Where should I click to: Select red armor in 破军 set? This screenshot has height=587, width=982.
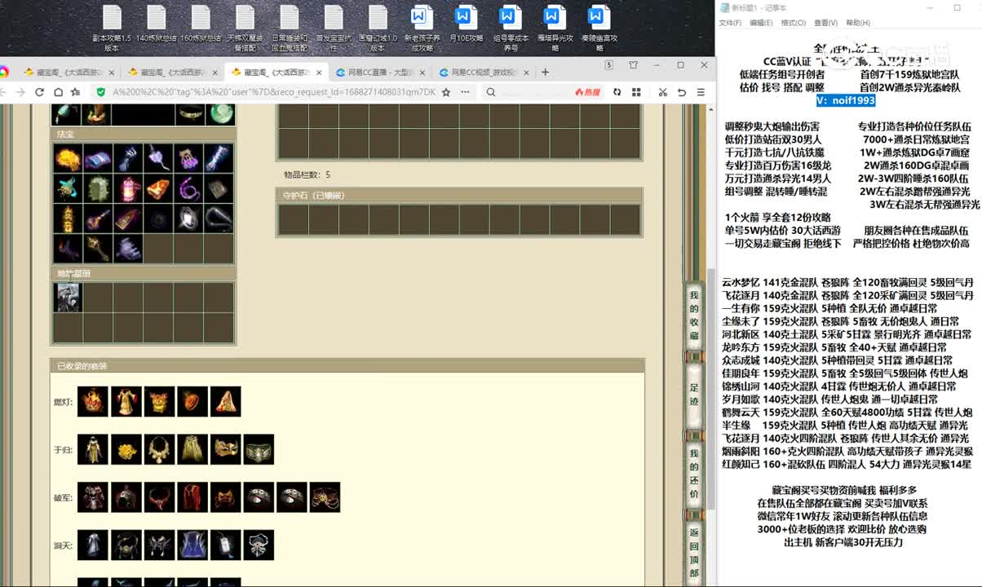coord(93,497)
